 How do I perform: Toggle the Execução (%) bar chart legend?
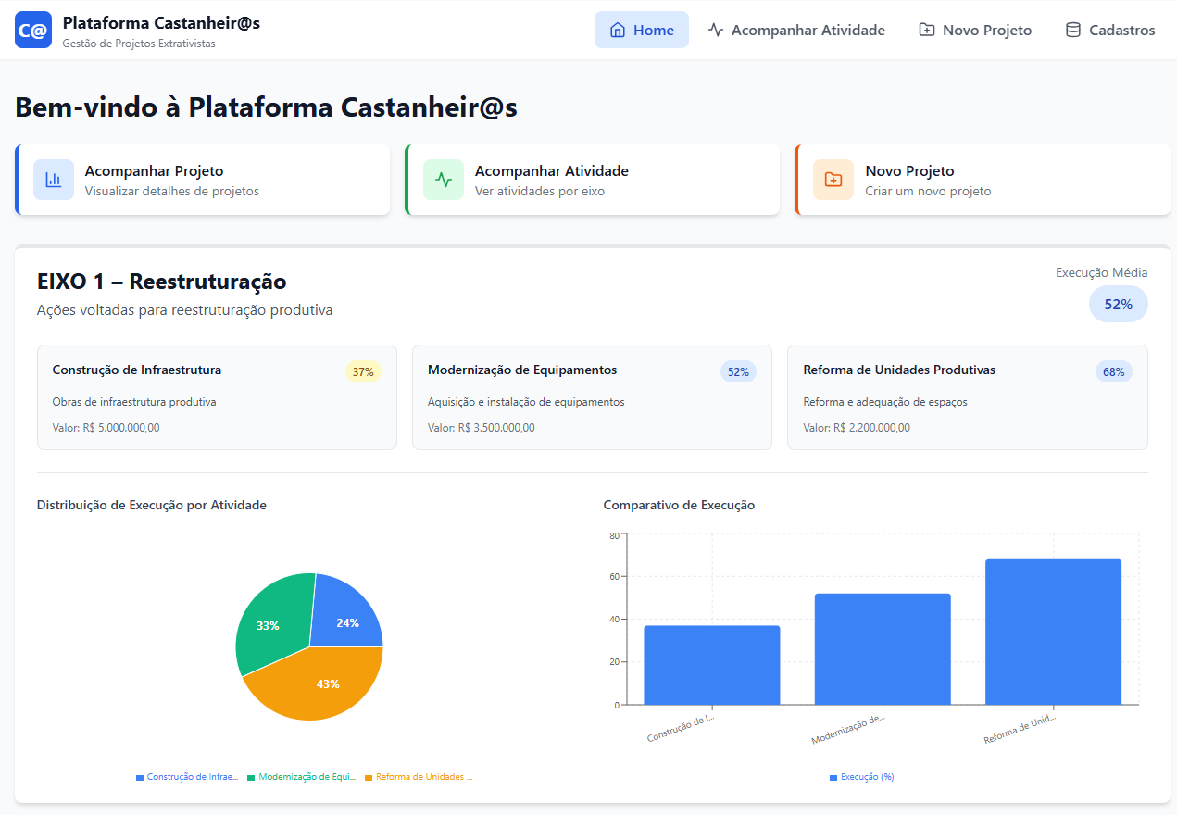click(862, 777)
